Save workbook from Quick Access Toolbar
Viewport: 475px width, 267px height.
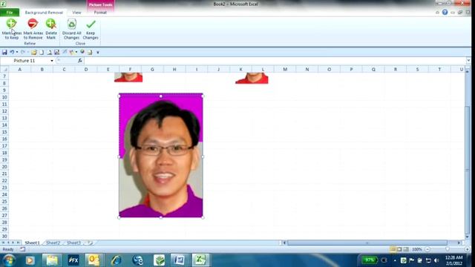4,53
